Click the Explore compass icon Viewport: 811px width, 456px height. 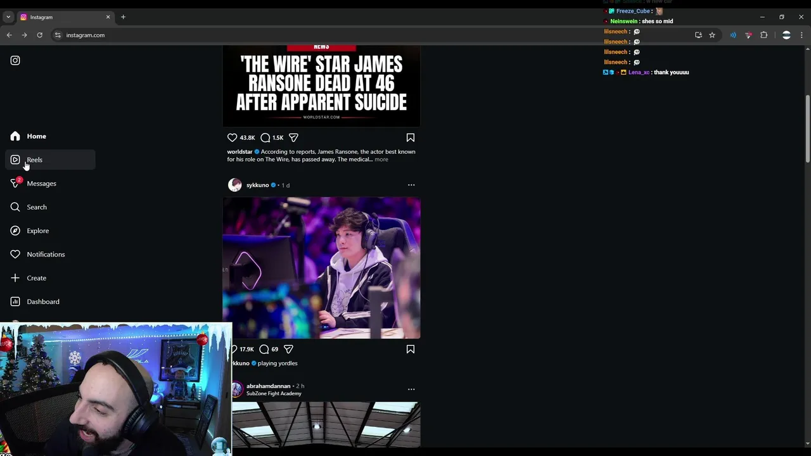click(x=15, y=231)
